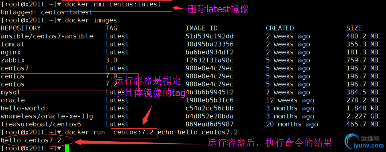The width and height of the screenshot is (386, 152).
Task: Click the green terminal cursor block
Action: 67,148
